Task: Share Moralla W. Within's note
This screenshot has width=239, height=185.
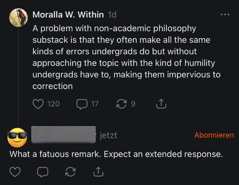Action: [161, 104]
